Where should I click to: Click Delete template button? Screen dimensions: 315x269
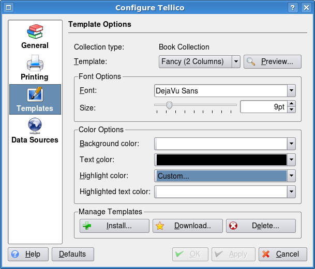pos(261,226)
